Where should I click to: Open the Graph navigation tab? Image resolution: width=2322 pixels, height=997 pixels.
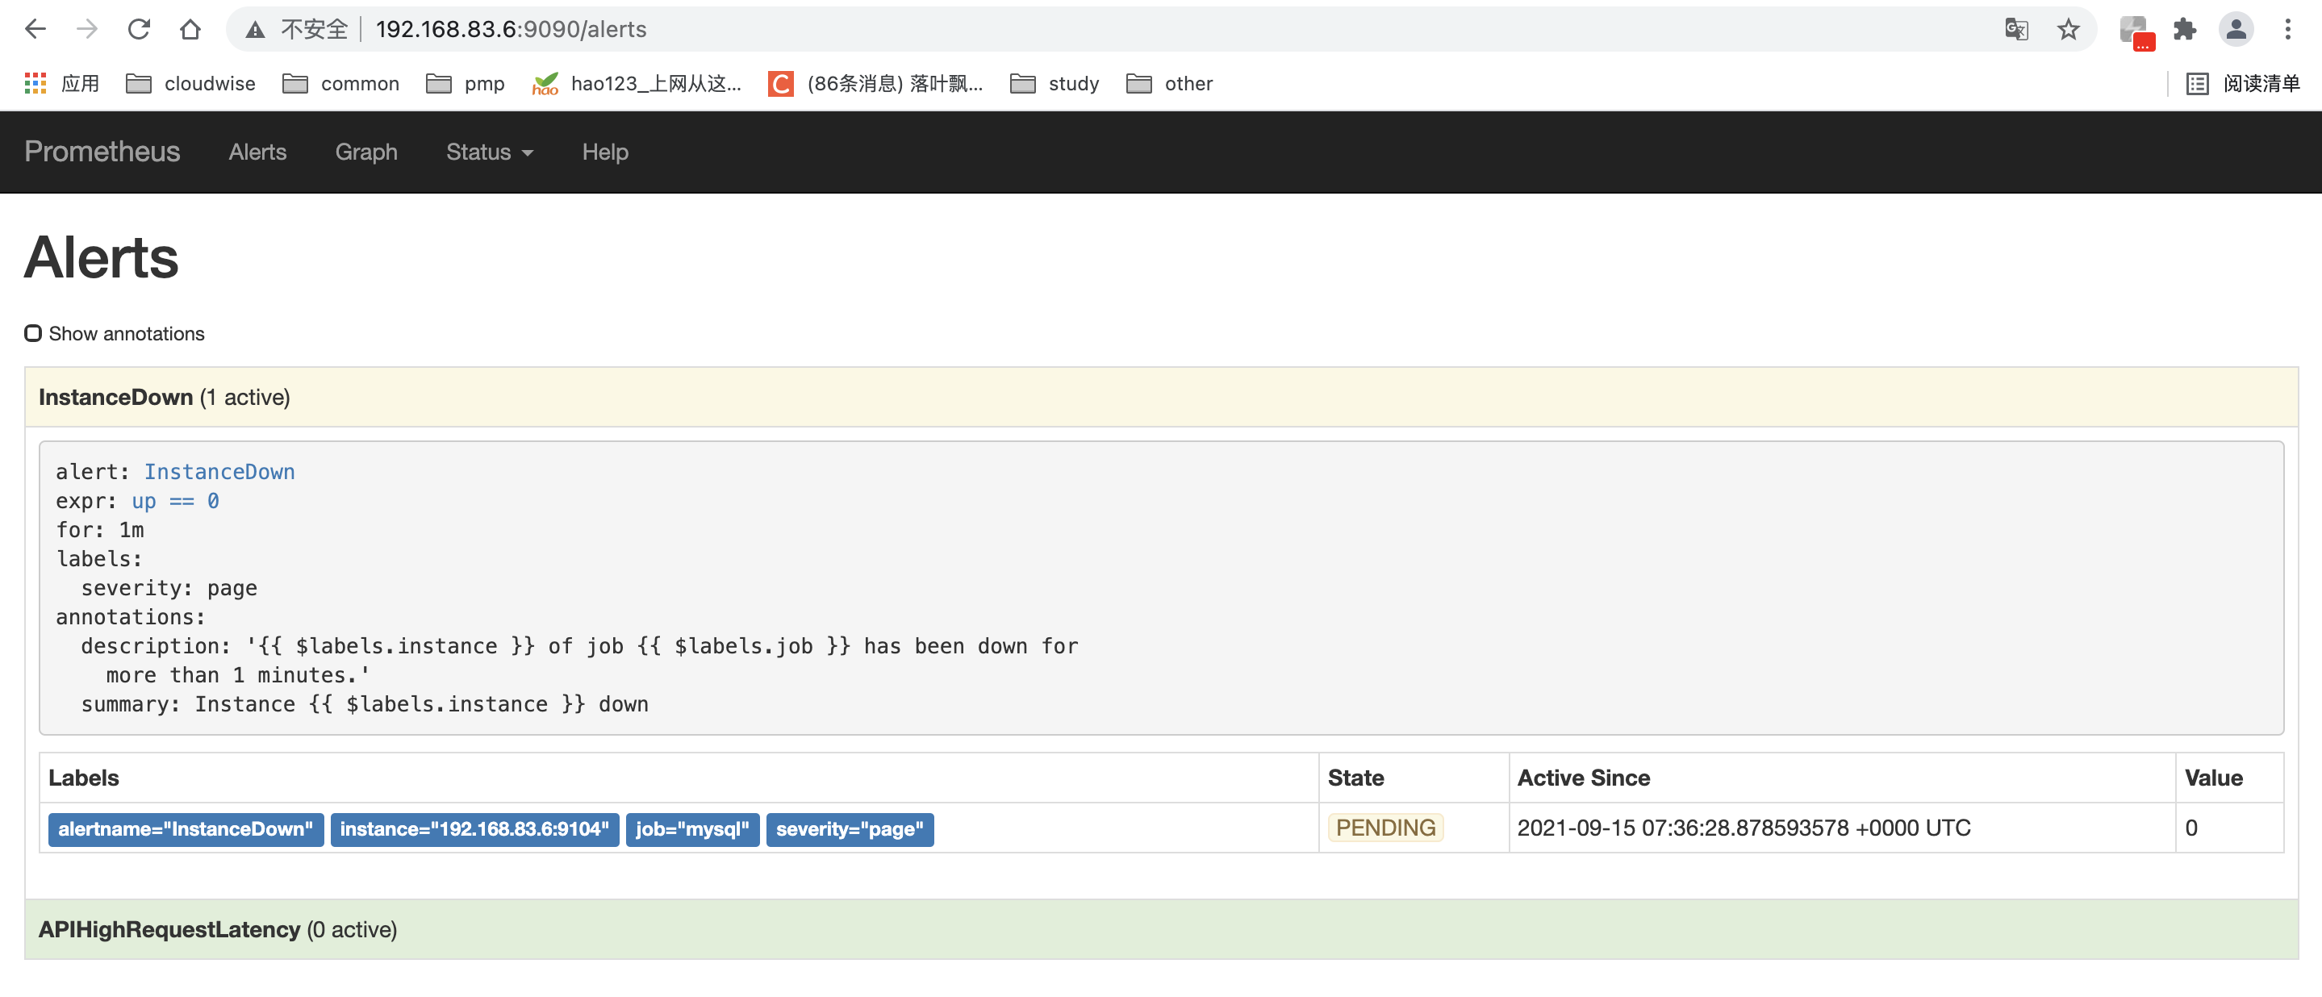pos(366,152)
